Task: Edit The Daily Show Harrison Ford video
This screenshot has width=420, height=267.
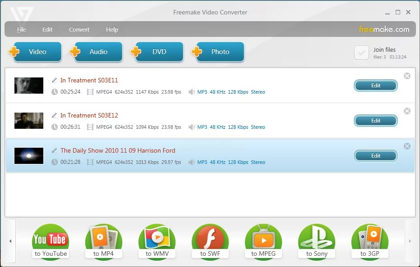Action: coord(375,156)
